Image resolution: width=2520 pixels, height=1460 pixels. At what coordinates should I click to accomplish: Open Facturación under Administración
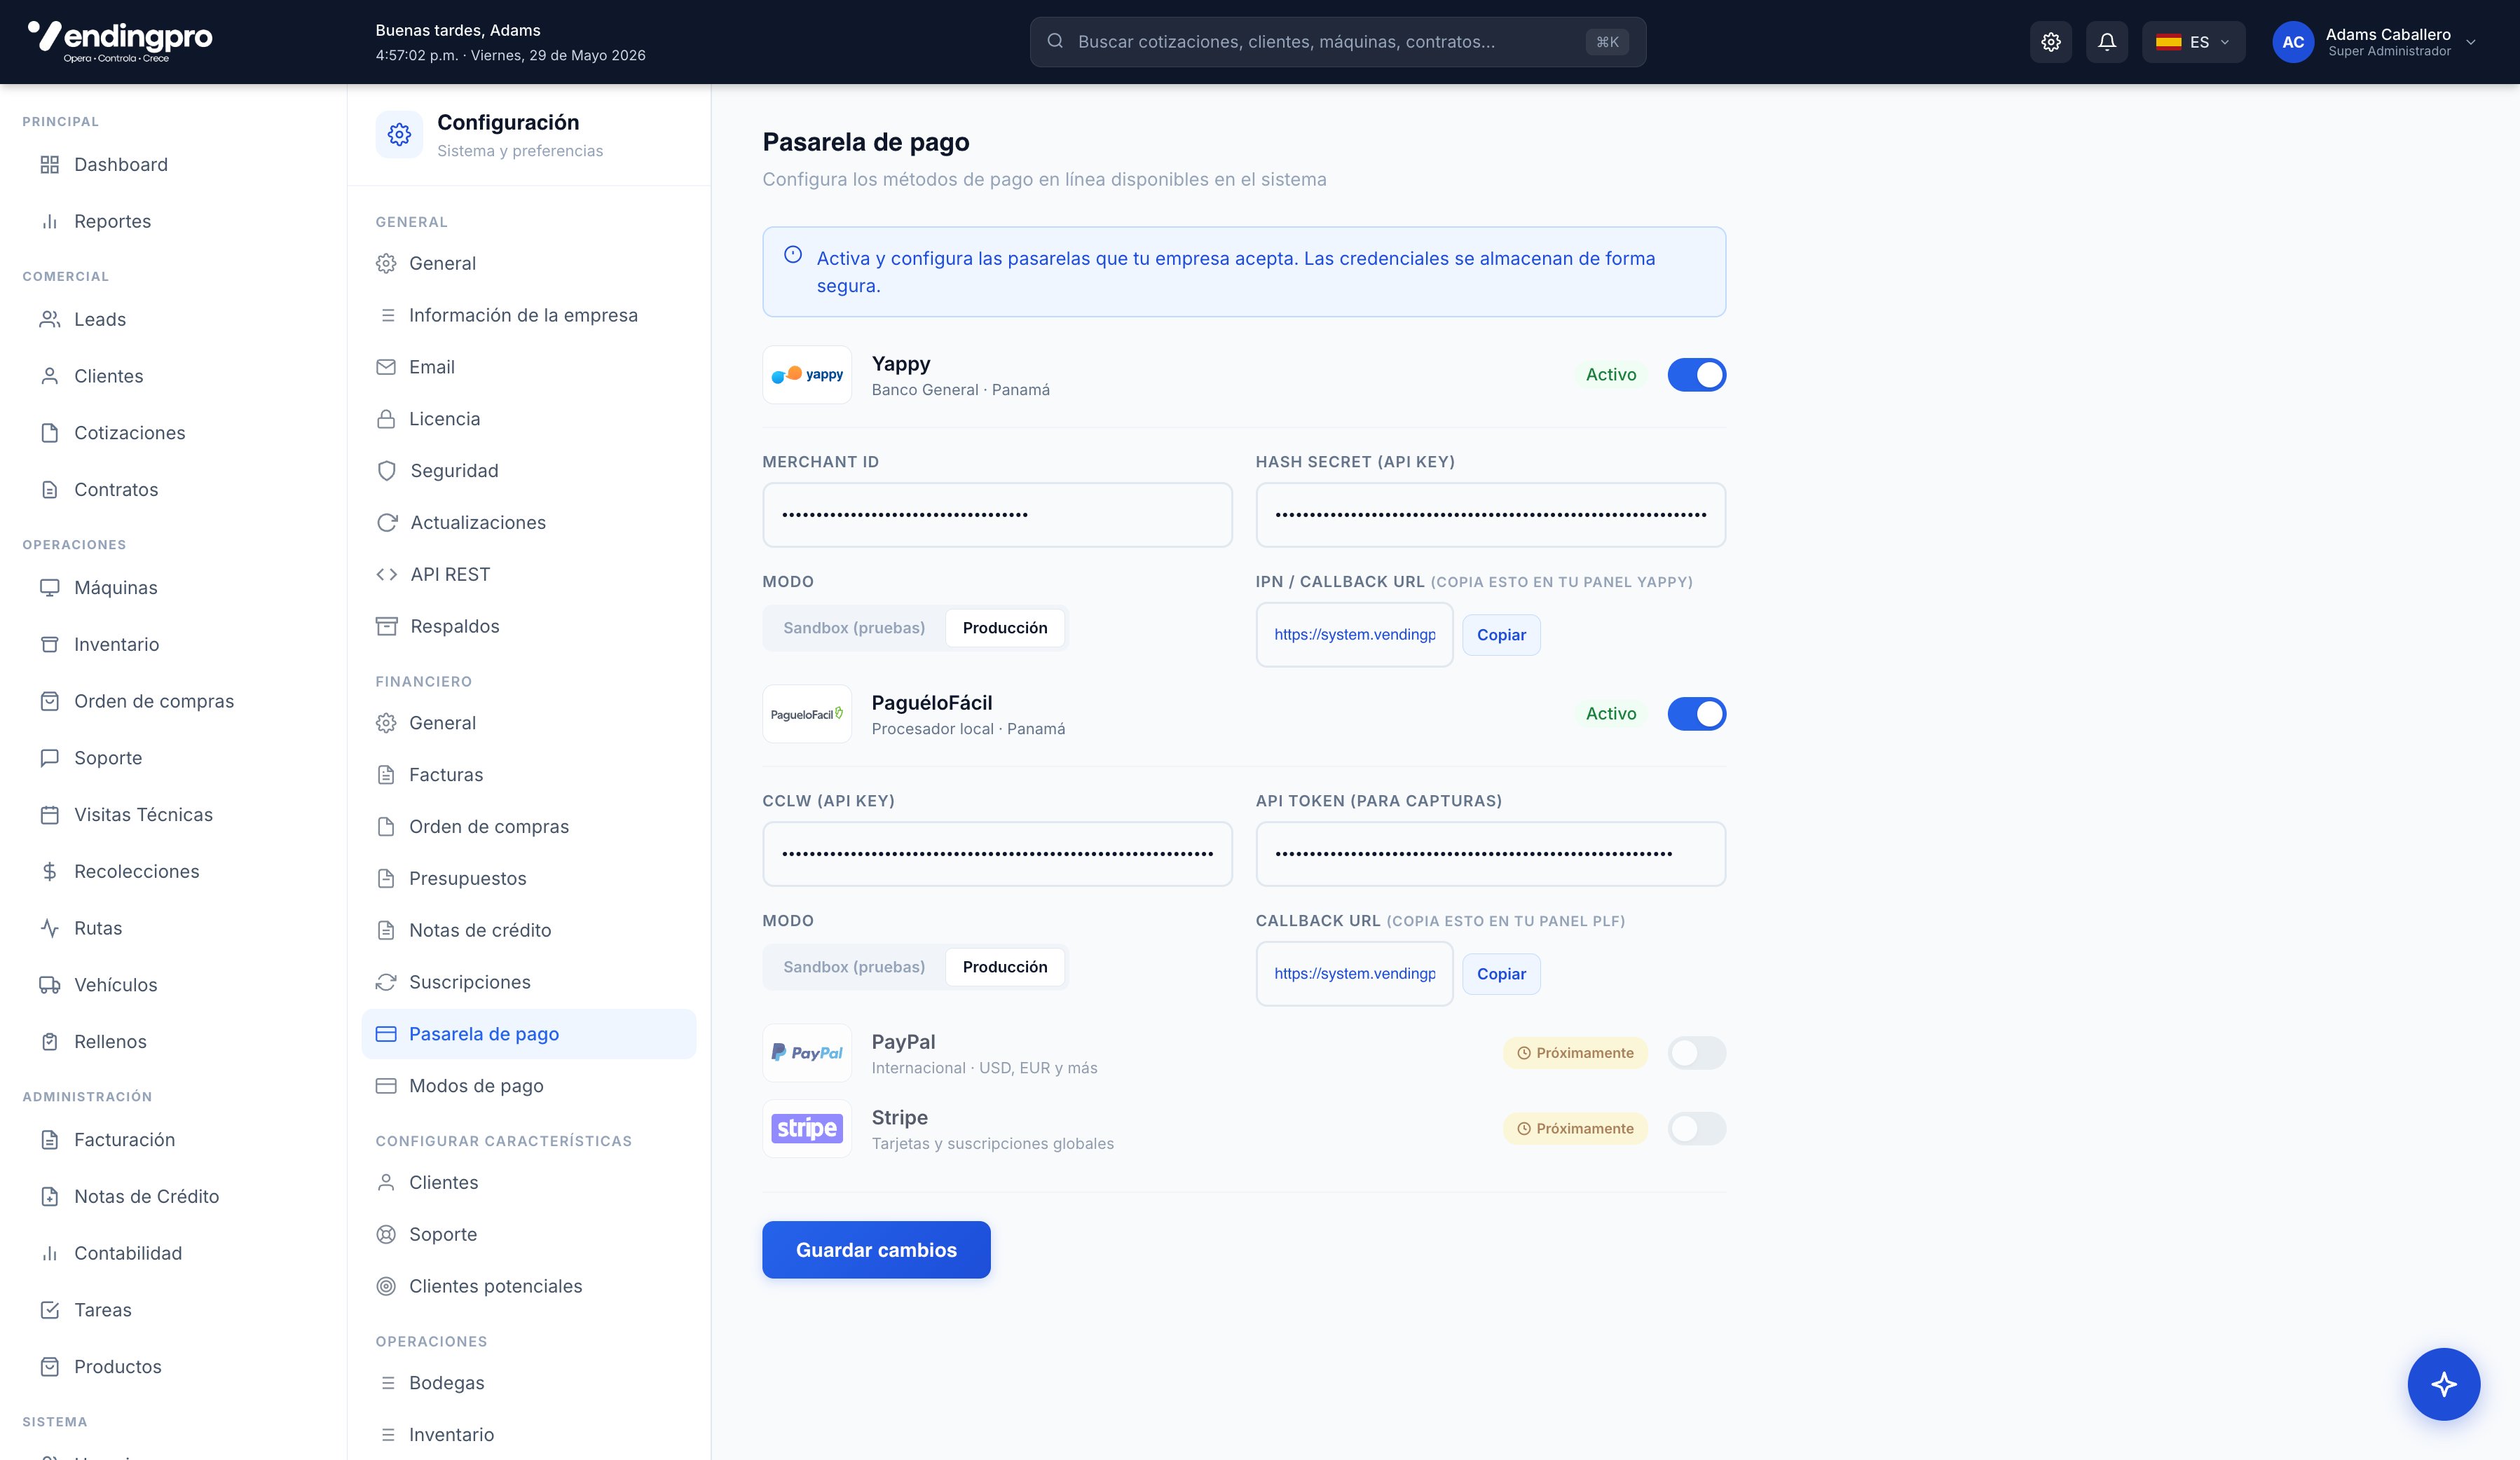coord(173,1140)
